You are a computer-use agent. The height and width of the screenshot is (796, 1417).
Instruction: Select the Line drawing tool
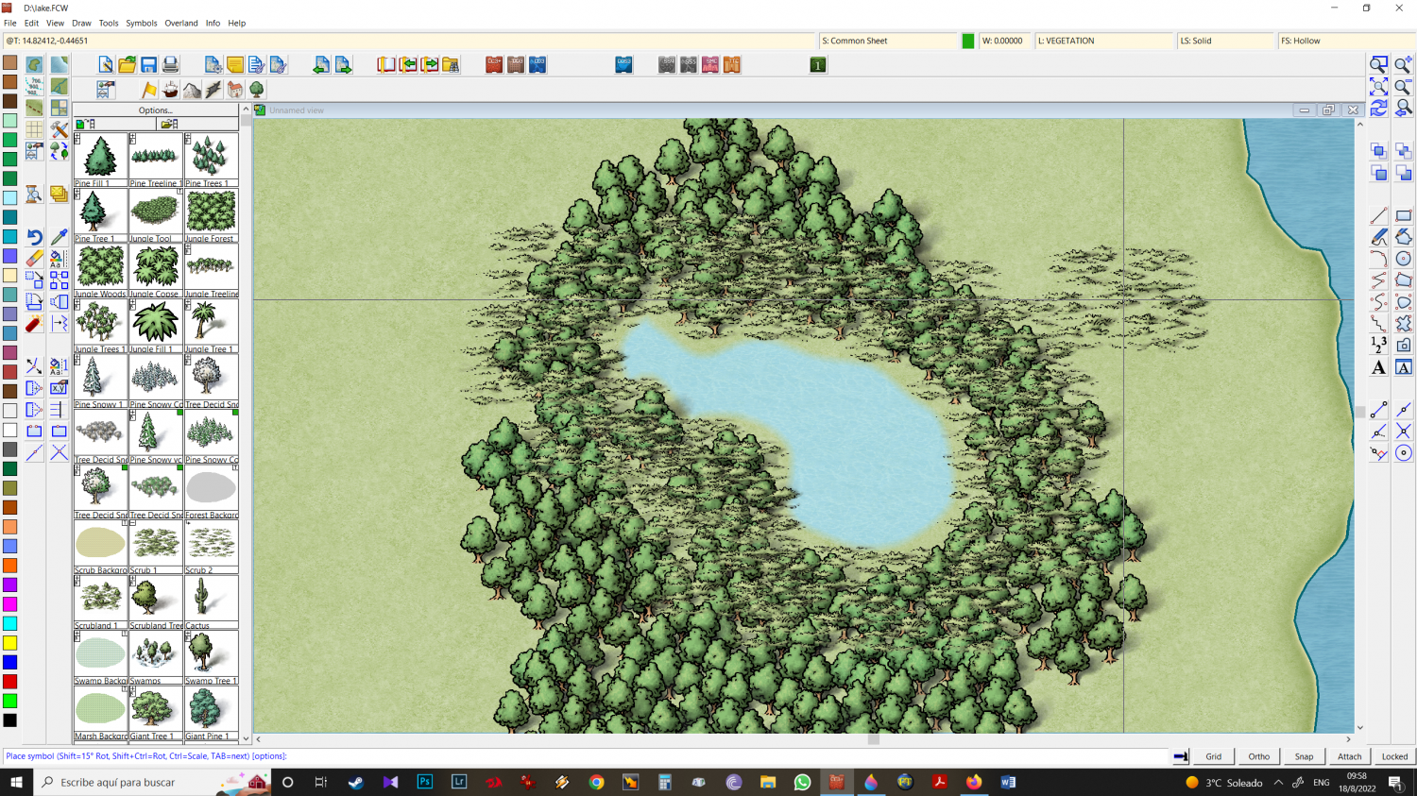pyautogui.click(x=1379, y=216)
